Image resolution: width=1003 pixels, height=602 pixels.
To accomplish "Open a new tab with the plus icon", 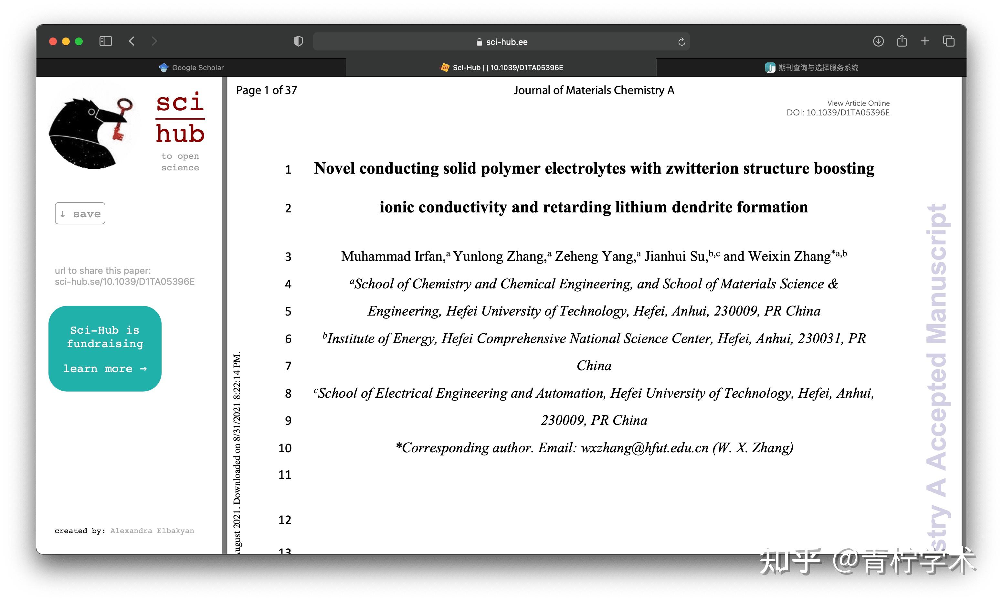I will coord(925,41).
